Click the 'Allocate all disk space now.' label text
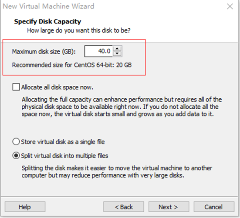 57,87
